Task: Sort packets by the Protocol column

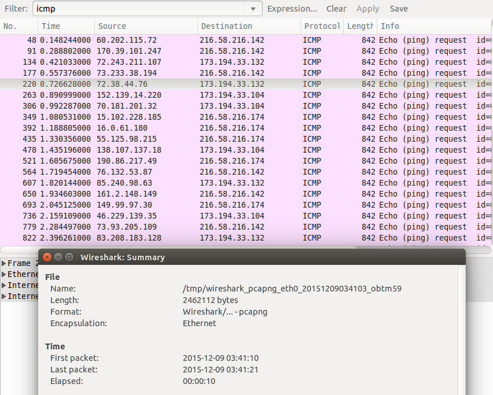Action: [x=322, y=26]
